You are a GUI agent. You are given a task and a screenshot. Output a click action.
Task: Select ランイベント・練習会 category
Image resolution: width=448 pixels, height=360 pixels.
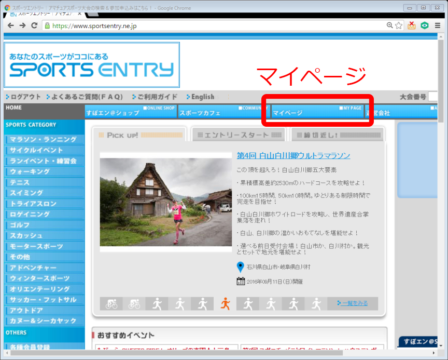44,161
